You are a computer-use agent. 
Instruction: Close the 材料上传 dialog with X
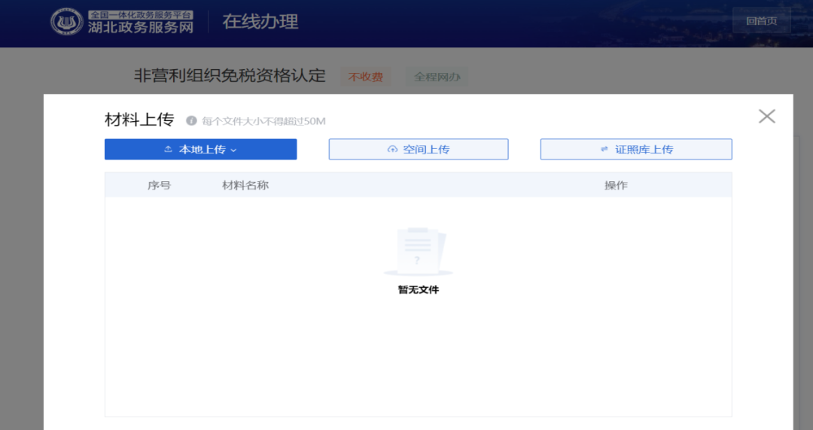(x=767, y=116)
